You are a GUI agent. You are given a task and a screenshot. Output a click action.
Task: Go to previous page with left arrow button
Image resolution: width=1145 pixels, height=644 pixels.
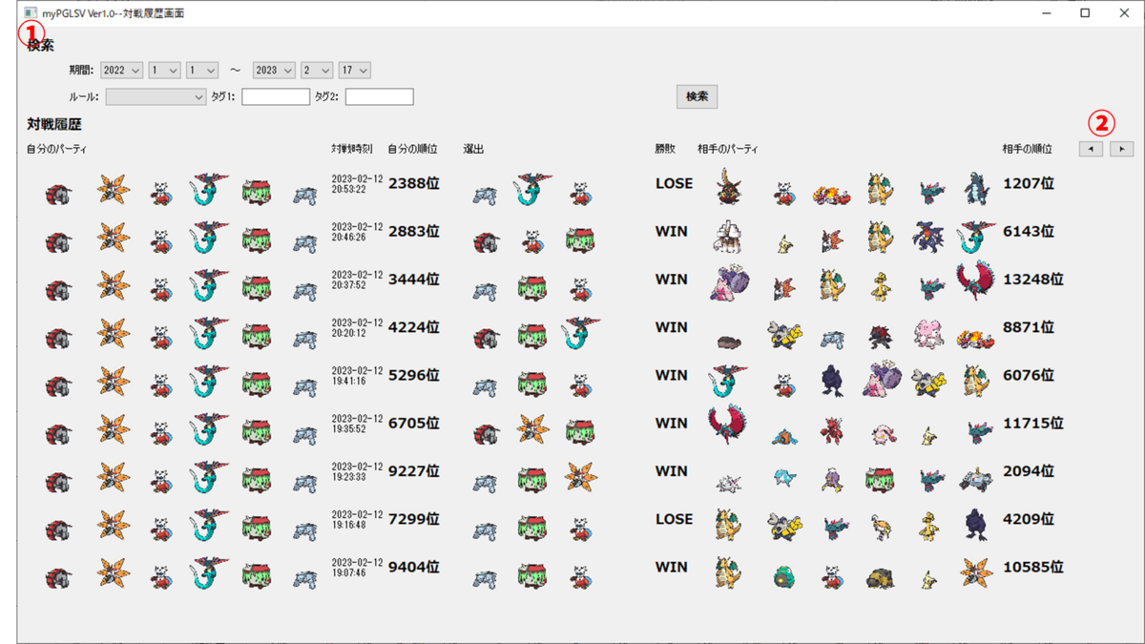pyautogui.click(x=1091, y=149)
